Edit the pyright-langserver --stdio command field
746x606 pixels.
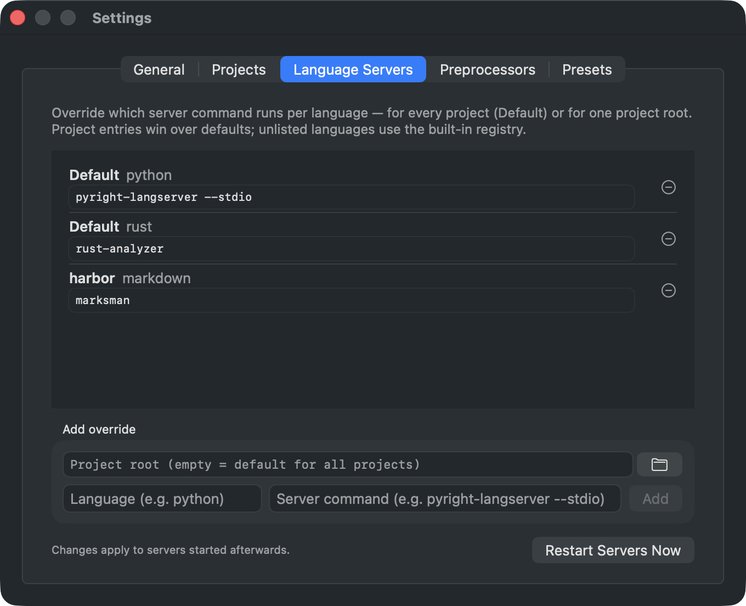[x=352, y=197]
